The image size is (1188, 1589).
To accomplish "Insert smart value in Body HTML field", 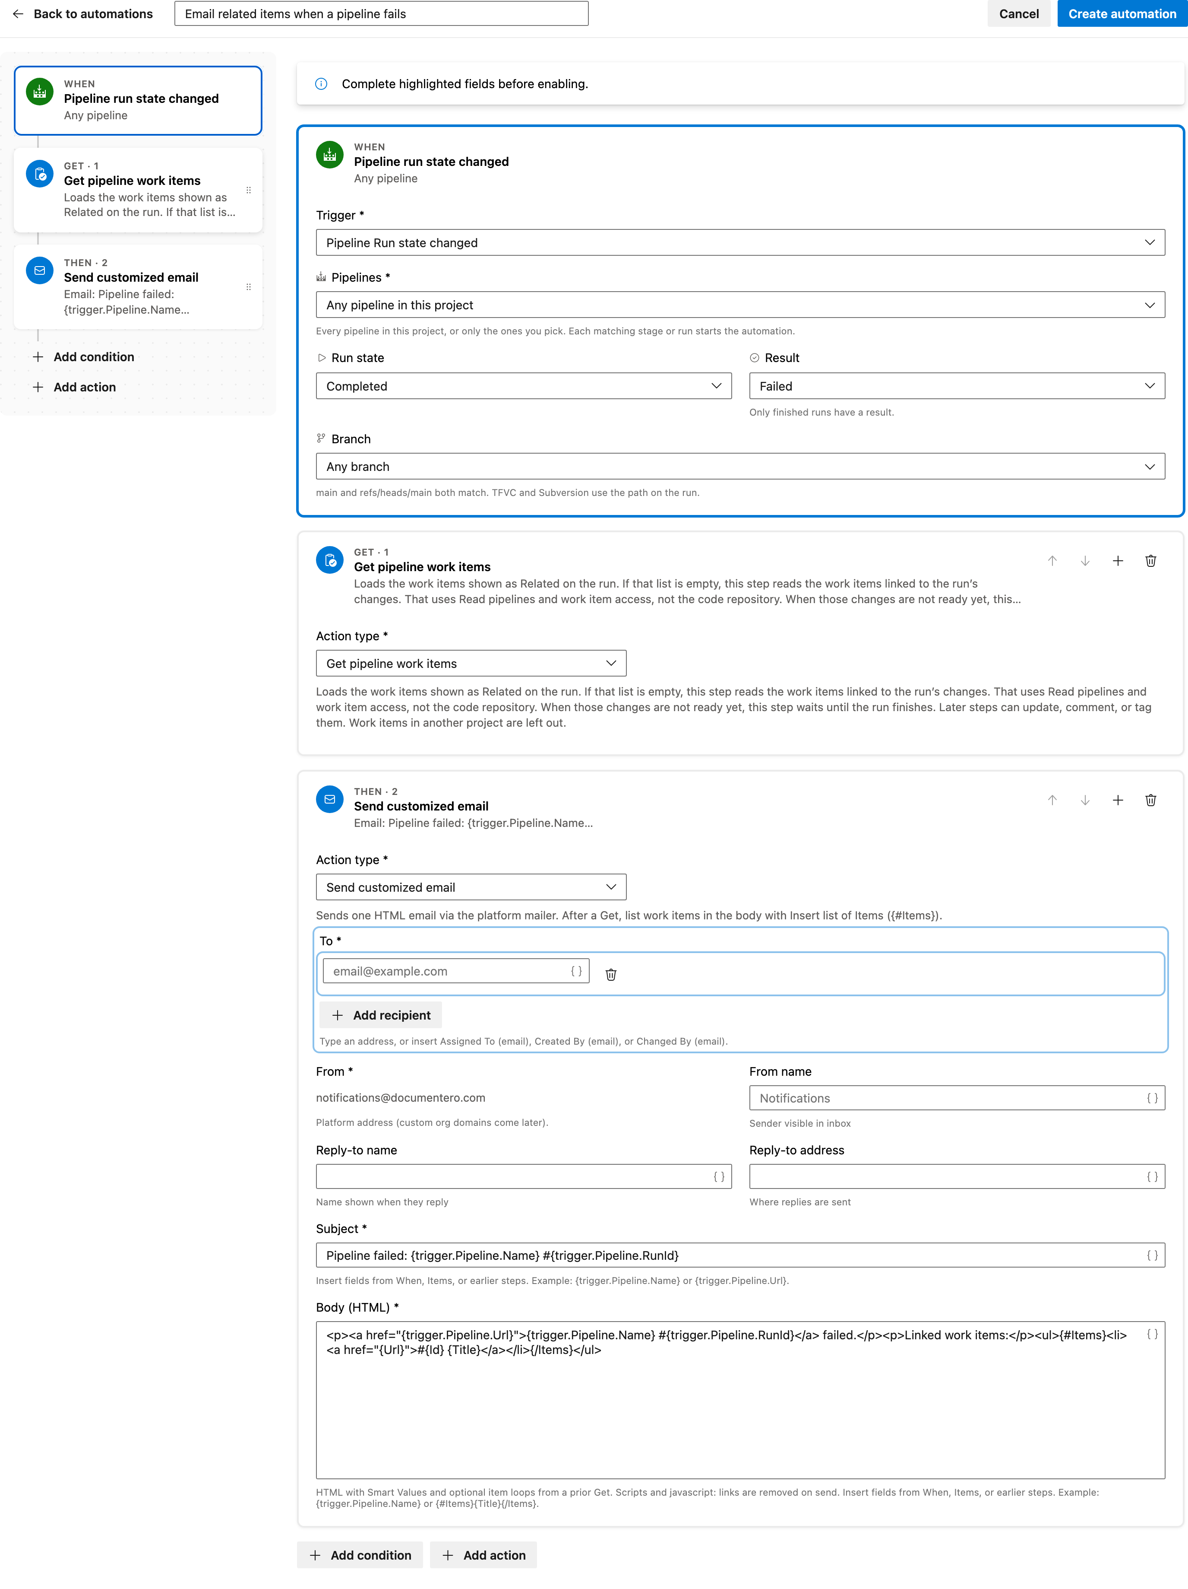I will 1152,1335.
